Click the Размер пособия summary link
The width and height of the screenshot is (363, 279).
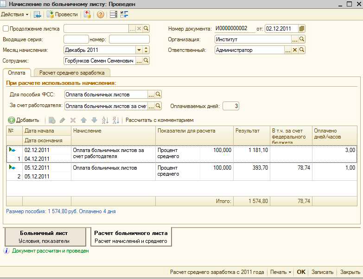click(x=61, y=211)
